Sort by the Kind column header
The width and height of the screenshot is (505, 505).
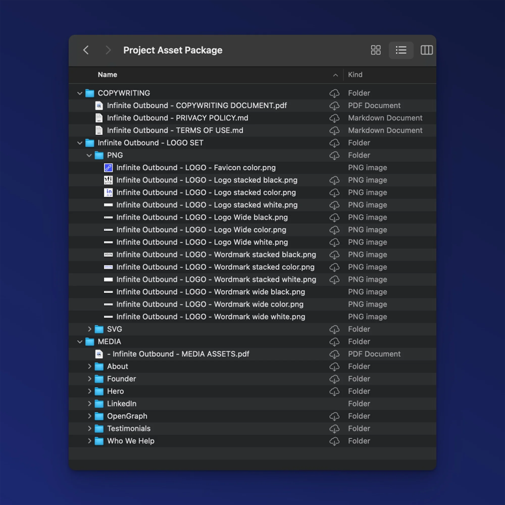(355, 75)
